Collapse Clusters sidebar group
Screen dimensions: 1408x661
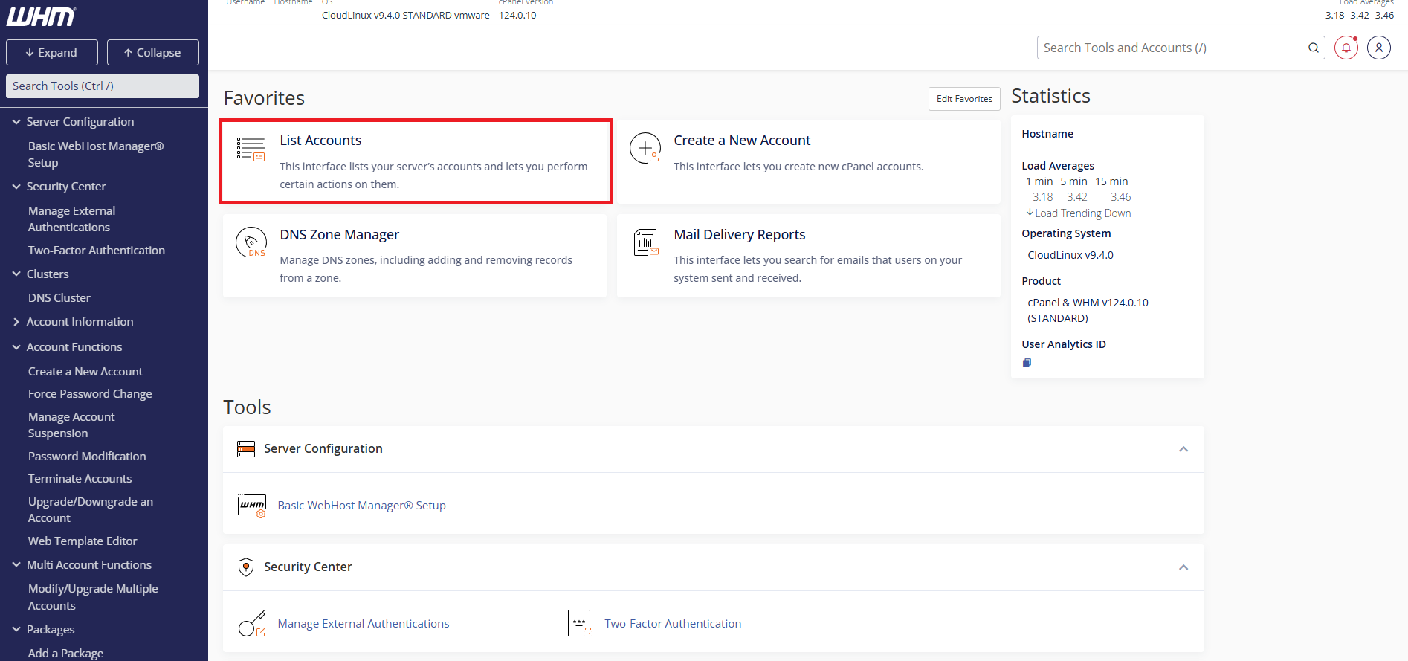click(16, 274)
